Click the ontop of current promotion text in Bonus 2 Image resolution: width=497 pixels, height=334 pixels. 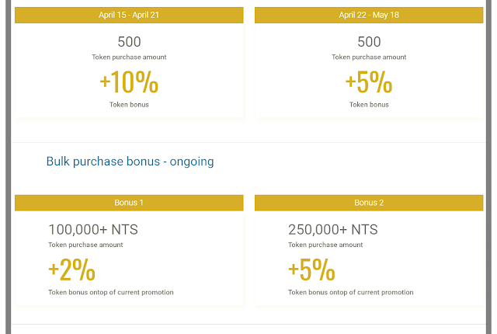(374, 292)
